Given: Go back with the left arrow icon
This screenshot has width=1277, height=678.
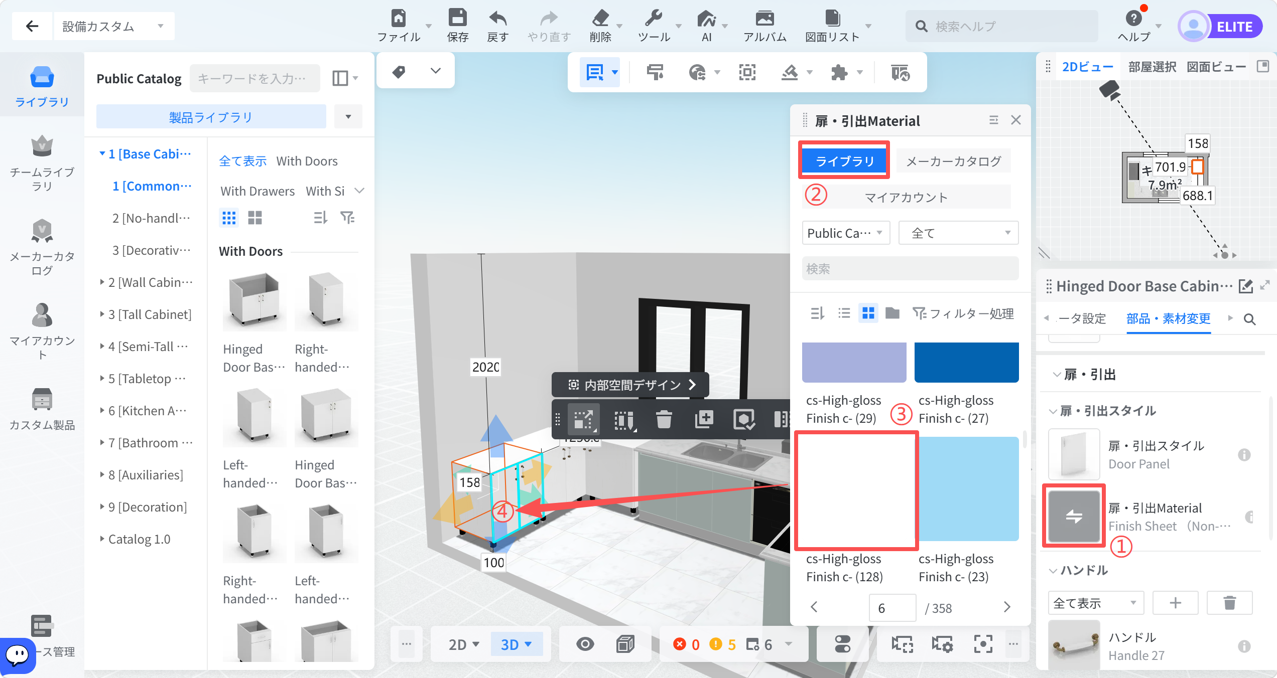Looking at the screenshot, I should (32, 26).
